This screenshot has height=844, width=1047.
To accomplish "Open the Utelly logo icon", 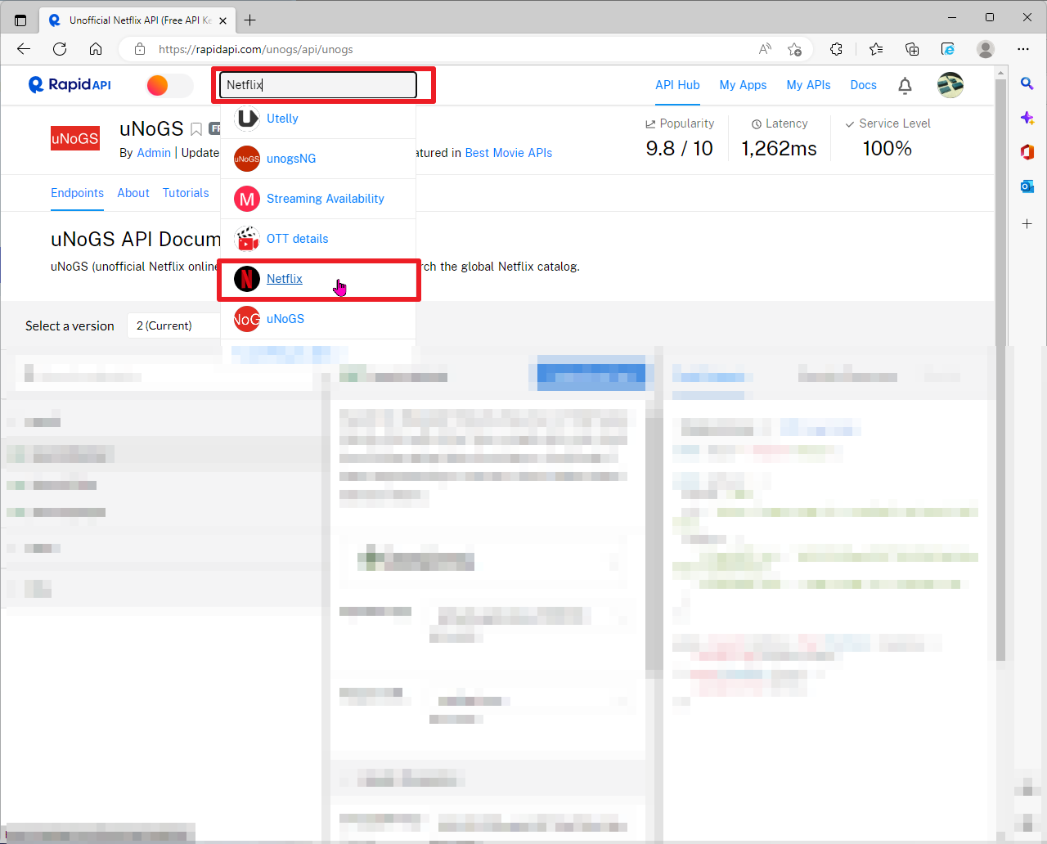I will point(247,119).
